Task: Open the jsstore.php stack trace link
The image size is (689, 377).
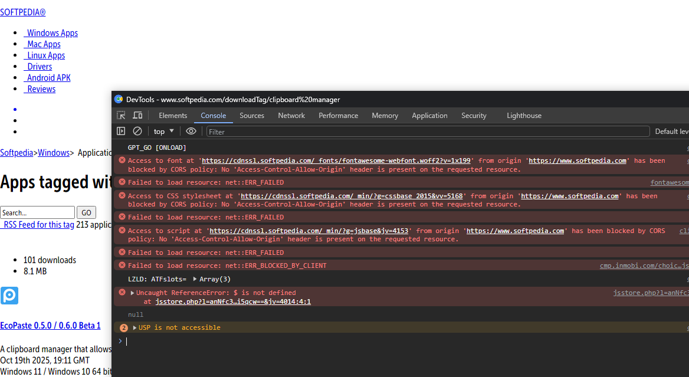Action: [x=233, y=301]
